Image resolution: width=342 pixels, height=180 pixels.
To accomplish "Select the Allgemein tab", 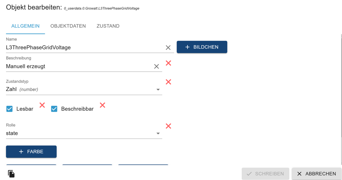I will (x=25, y=26).
